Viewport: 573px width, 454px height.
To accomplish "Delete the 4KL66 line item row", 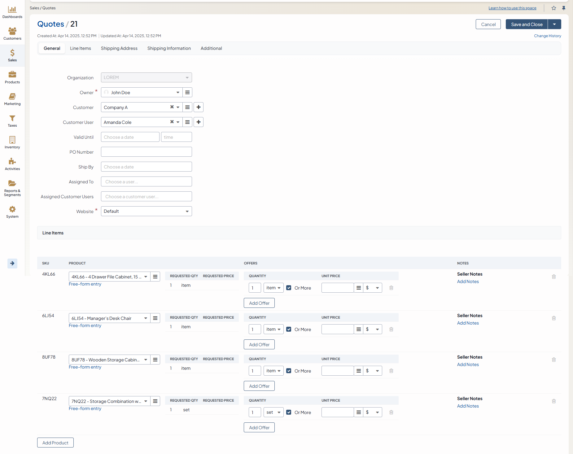I will [x=554, y=277].
